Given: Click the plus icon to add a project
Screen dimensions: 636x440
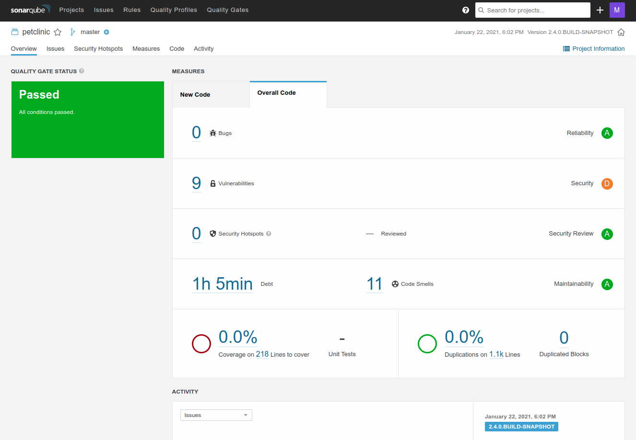Looking at the screenshot, I should [600, 10].
